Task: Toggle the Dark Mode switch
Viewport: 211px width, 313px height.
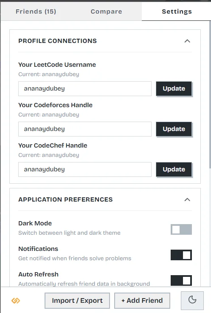Action: [x=181, y=229]
